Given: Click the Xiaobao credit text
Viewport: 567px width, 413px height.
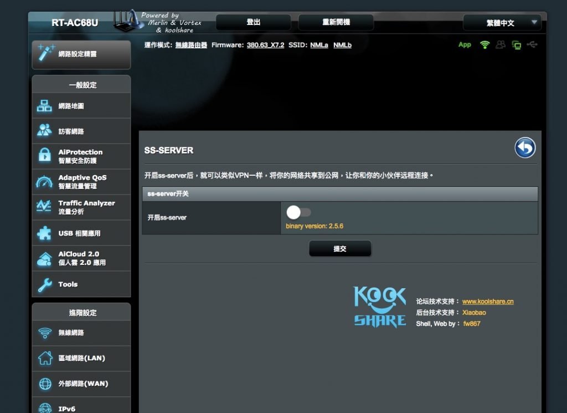Looking at the screenshot, I should [x=474, y=312].
